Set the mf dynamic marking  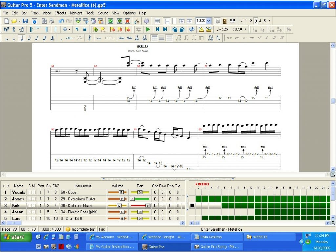(x=259, y=38)
